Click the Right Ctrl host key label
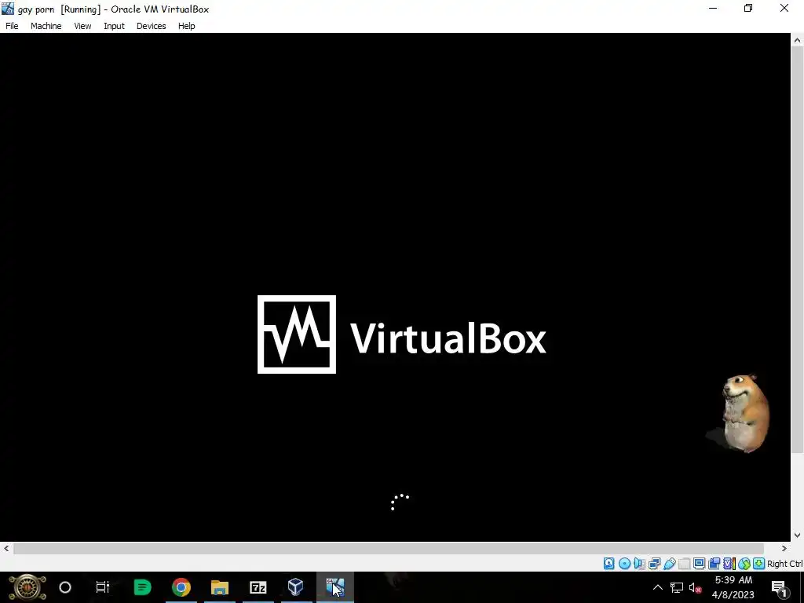 tap(785, 564)
